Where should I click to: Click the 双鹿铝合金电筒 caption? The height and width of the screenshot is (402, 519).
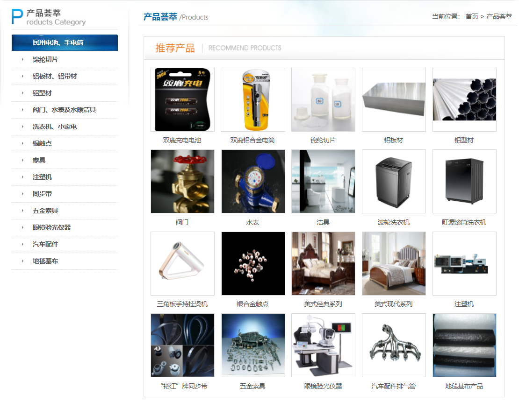click(252, 140)
